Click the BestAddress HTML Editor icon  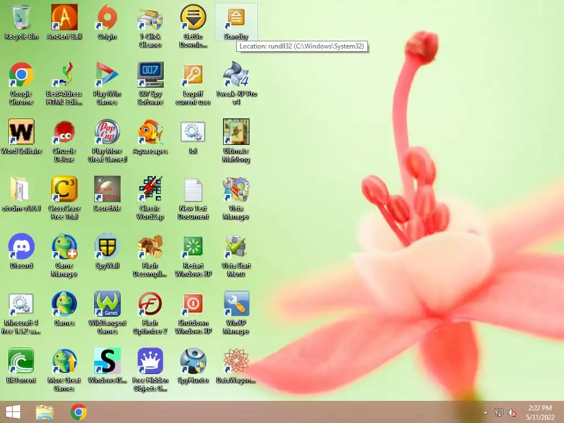(x=64, y=74)
